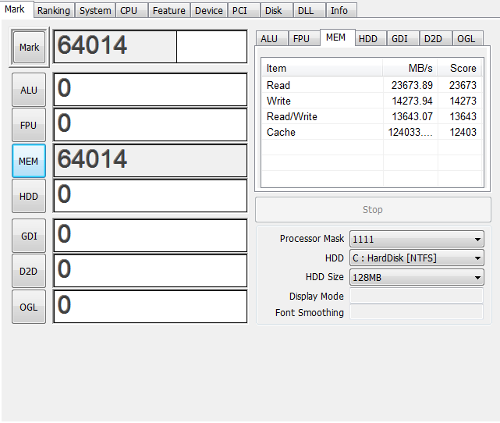This screenshot has width=500, height=423.
Task: Show HDD results tab in details panel
Action: tap(371, 38)
